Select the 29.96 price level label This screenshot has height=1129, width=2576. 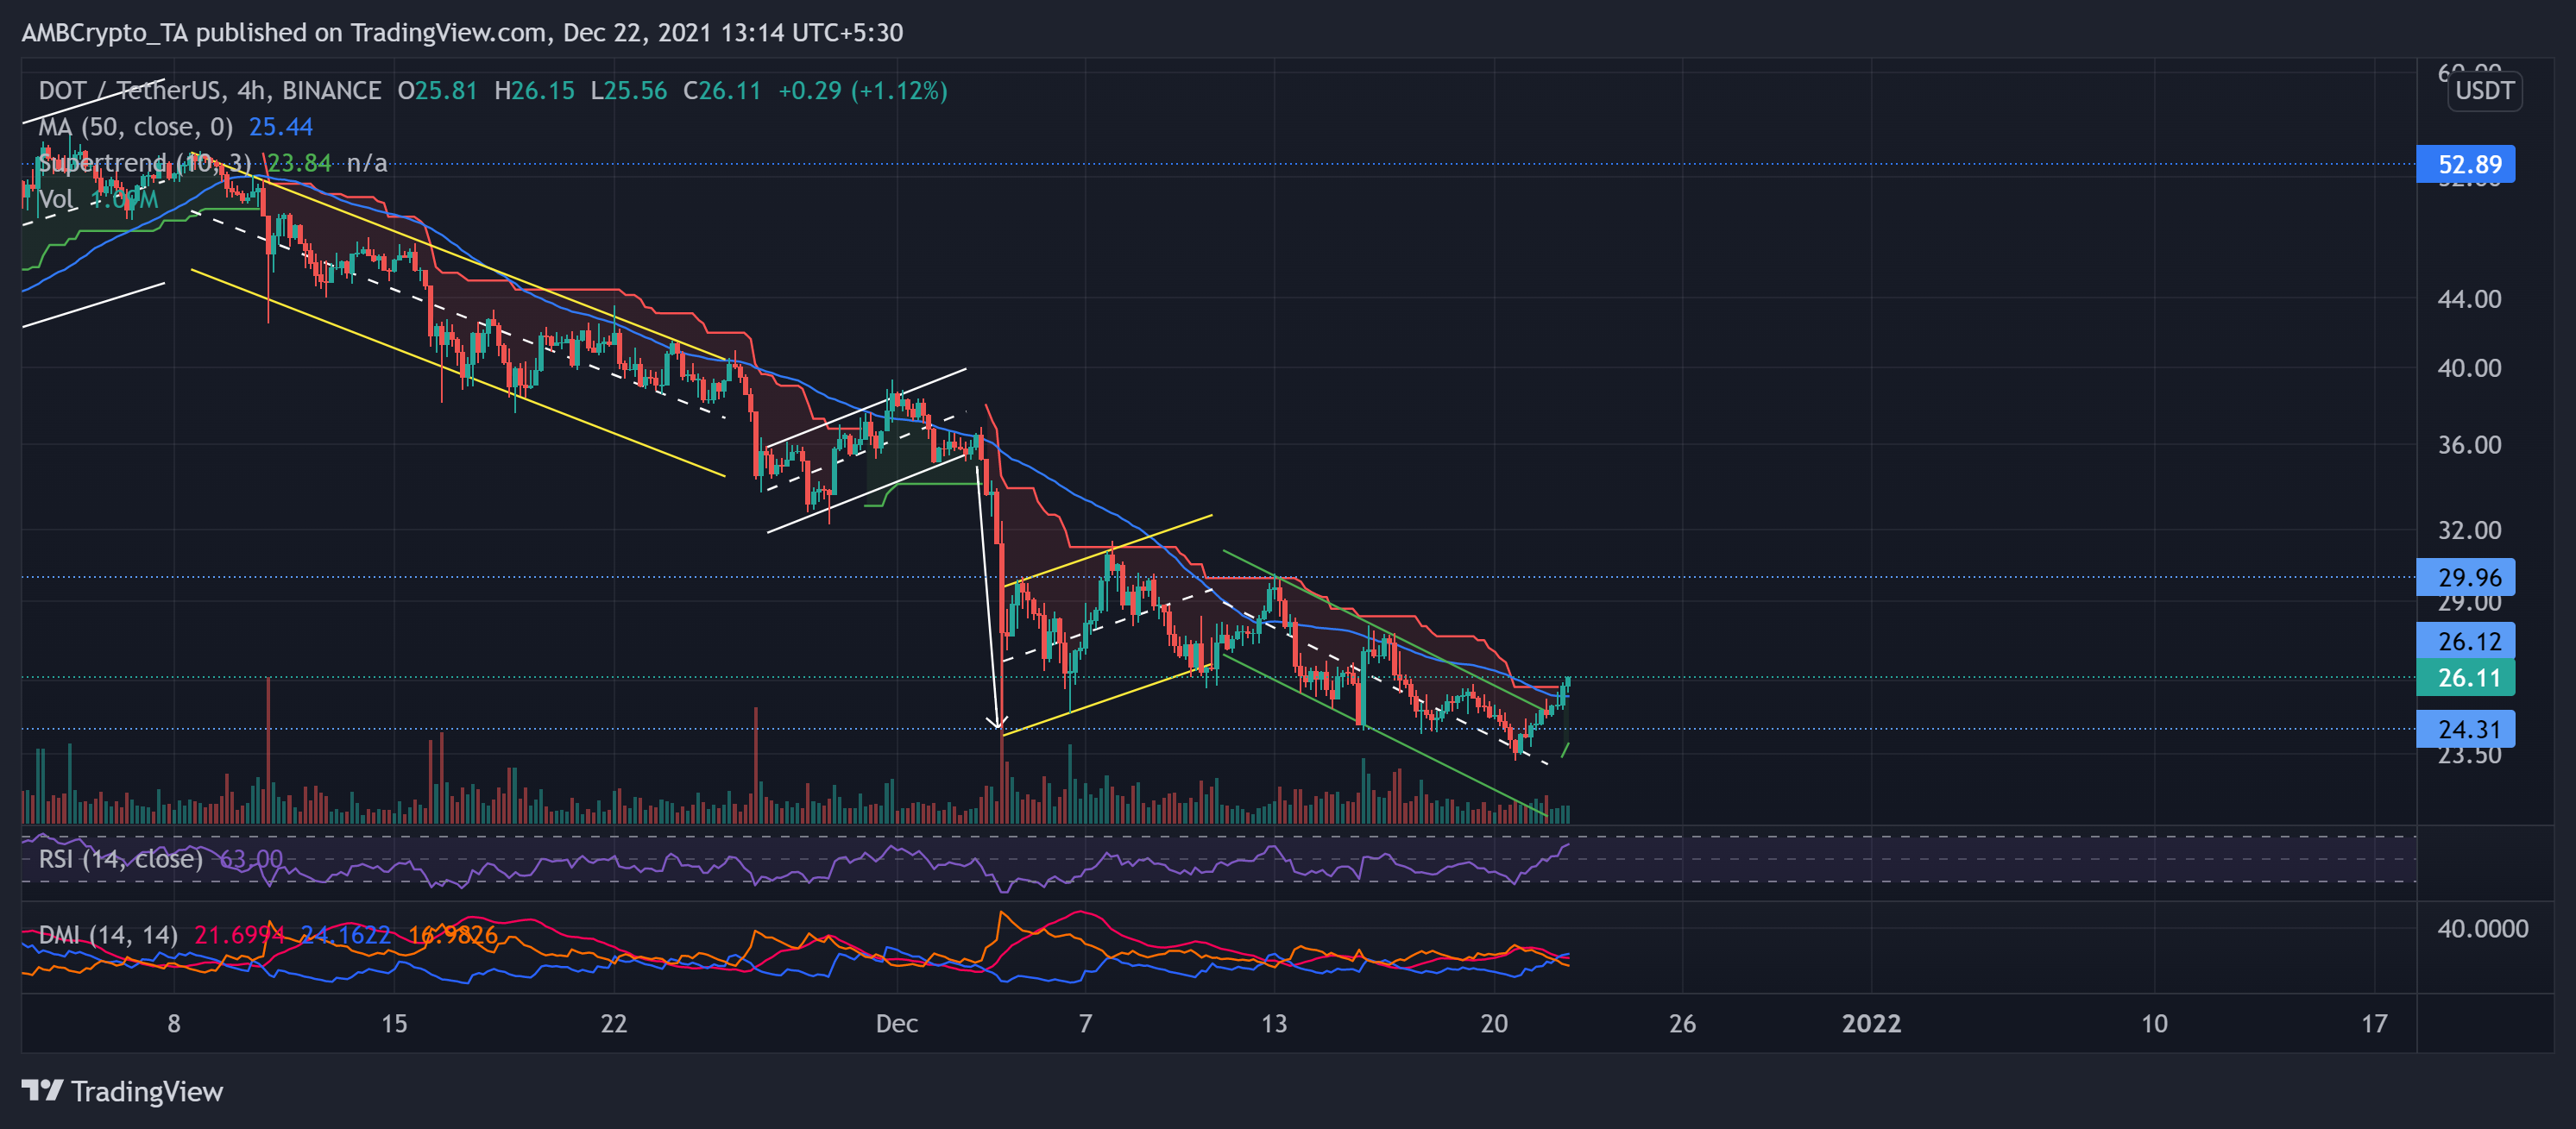pos(2465,578)
